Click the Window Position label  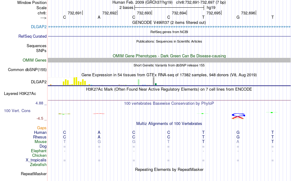coord(32,2)
